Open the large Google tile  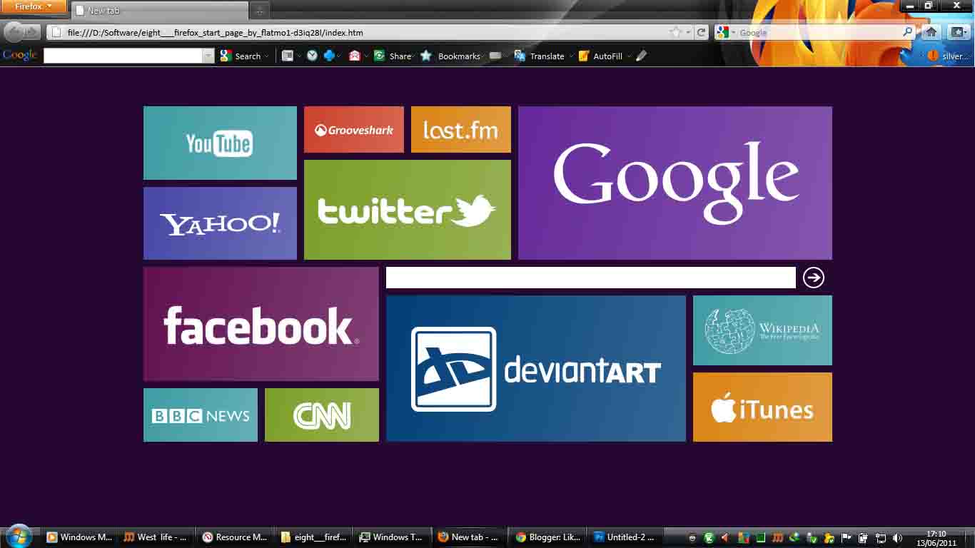pyautogui.click(x=675, y=183)
